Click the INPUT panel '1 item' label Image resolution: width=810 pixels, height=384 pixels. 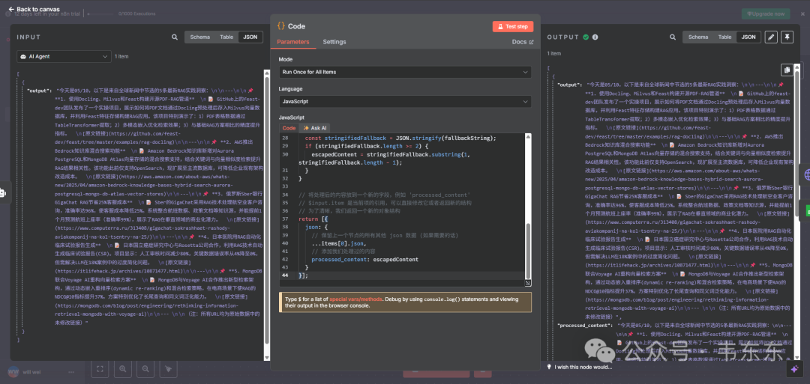coord(121,56)
